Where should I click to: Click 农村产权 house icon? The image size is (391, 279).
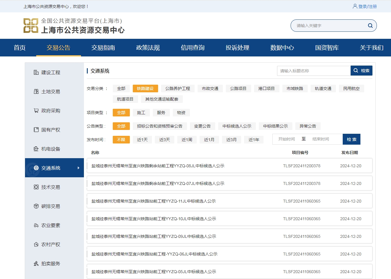pos(36,244)
